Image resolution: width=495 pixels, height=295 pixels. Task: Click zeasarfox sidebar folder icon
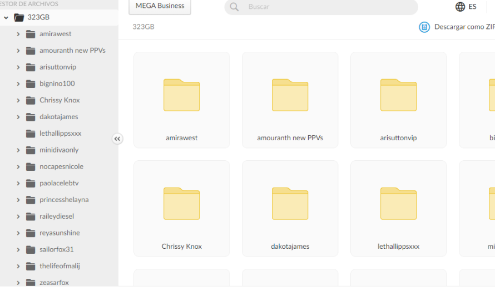pos(31,282)
